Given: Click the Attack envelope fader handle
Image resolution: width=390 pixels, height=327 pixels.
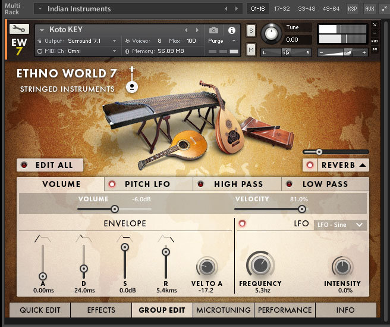Looking at the screenshot, I should pyautogui.click(x=43, y=276).
